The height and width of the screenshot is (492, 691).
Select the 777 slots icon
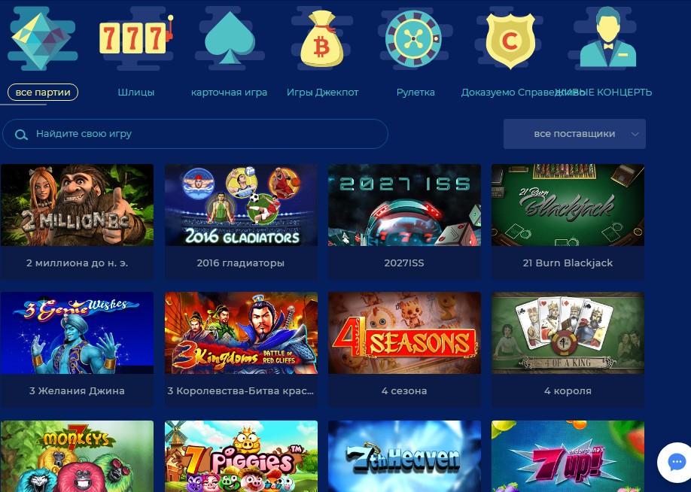pos(136,38)
